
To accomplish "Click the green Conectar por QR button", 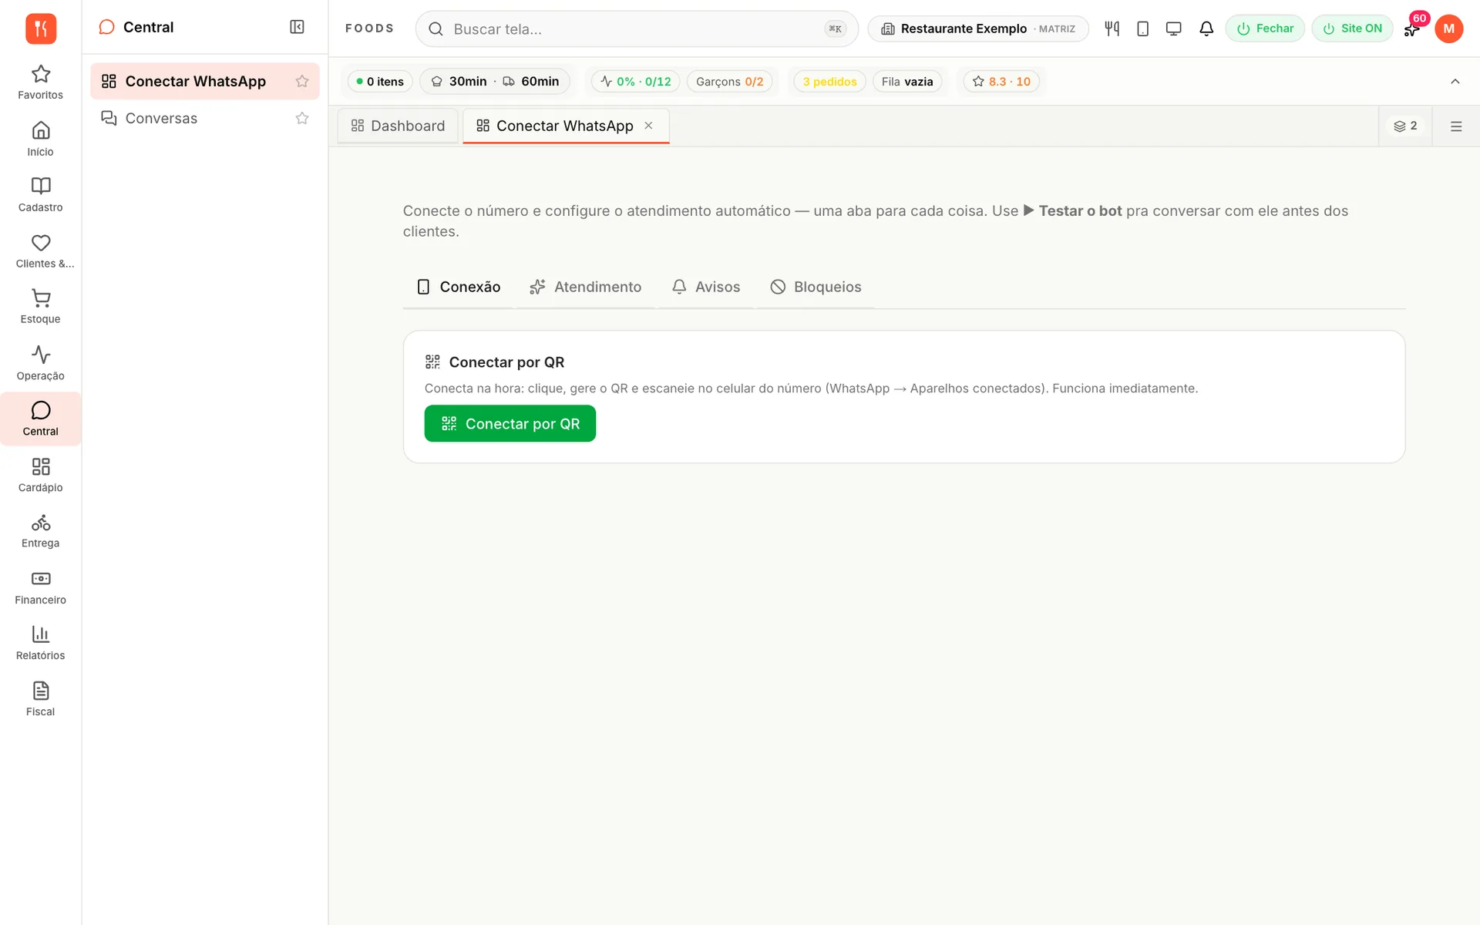I will (510, 423).
